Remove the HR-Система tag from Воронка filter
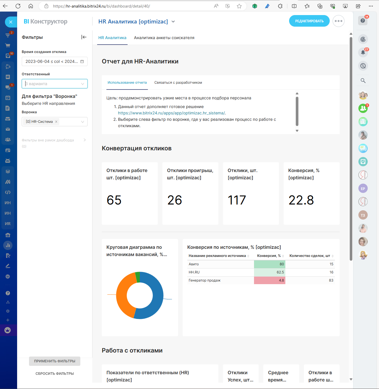 pos(56,122)
